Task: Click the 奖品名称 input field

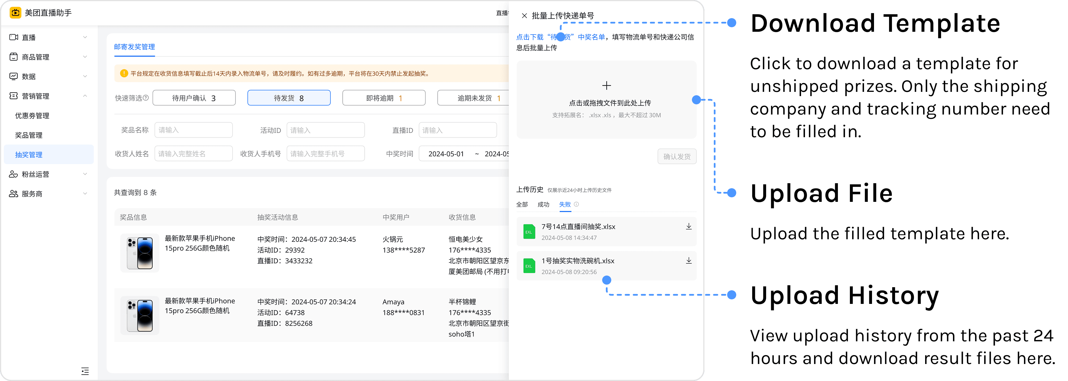Action: (x=193, y=130)
